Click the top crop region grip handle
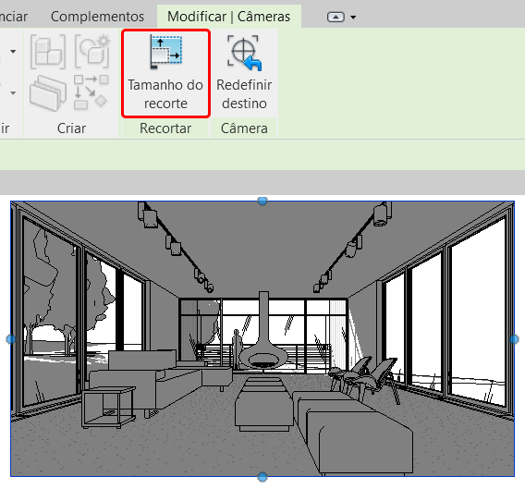The width and height of the screenshot is (525, 489). pyautogui.click(x=262, y=201)
